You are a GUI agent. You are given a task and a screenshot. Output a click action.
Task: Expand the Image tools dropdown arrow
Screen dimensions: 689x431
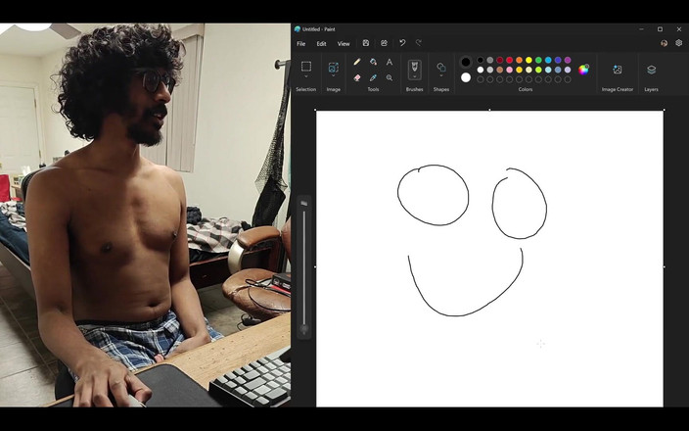coord(334,78)
